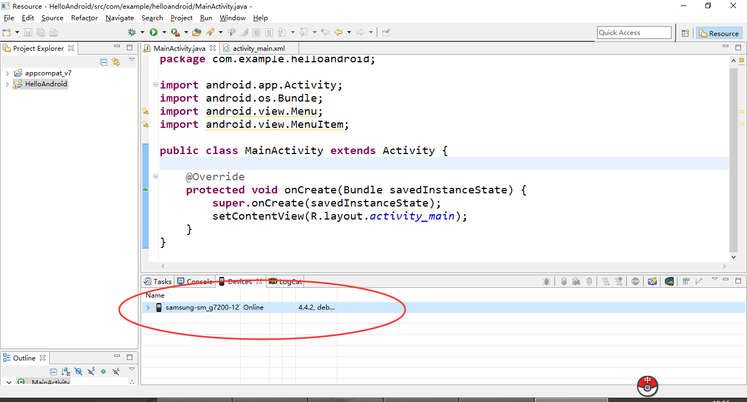Toggle Show Whitespace Characters pilcrow icon

(x=269, y=32)
